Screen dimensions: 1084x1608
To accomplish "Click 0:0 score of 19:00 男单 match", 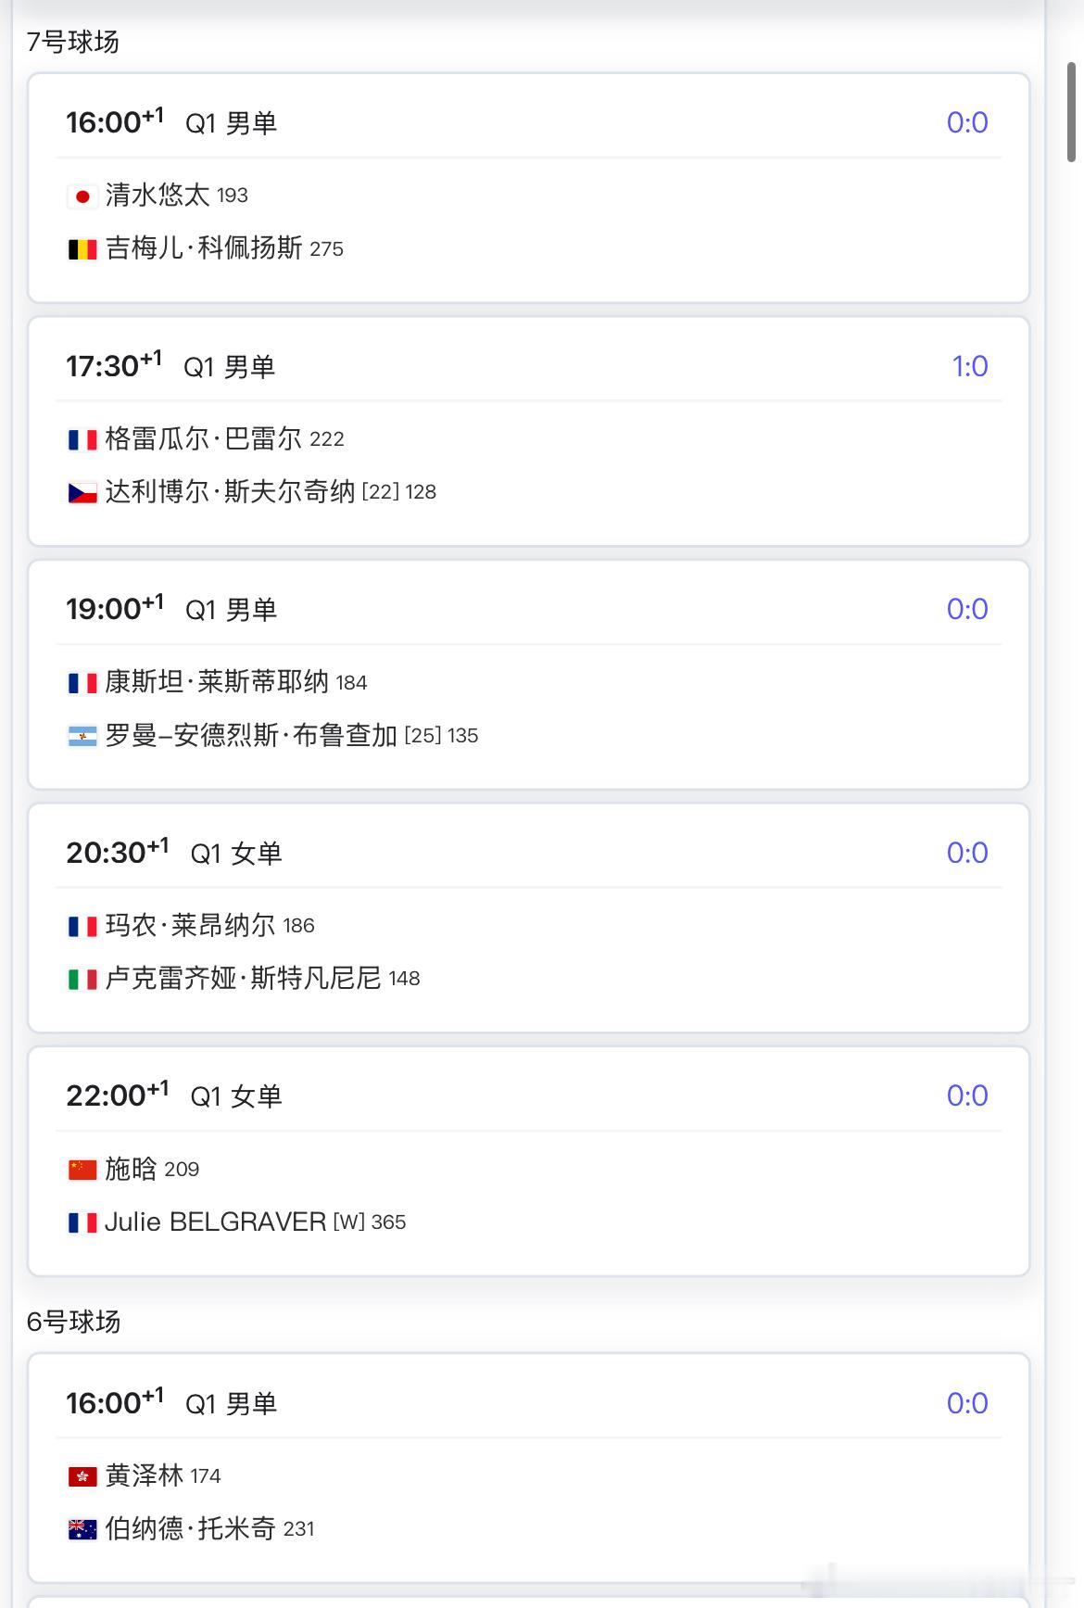I will (x=966, y=609).
